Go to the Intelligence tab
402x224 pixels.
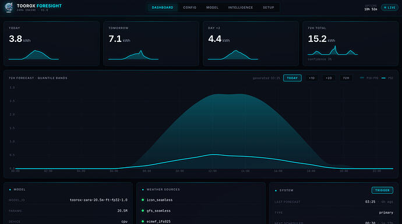tap(241, 8)
